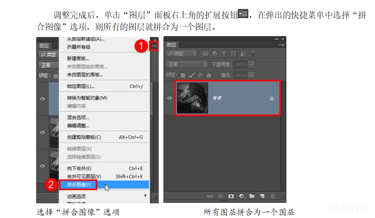Click lock transparency icon in left panel
The height and width of the screenshot is (218, 375).
(x=56, y=76)
